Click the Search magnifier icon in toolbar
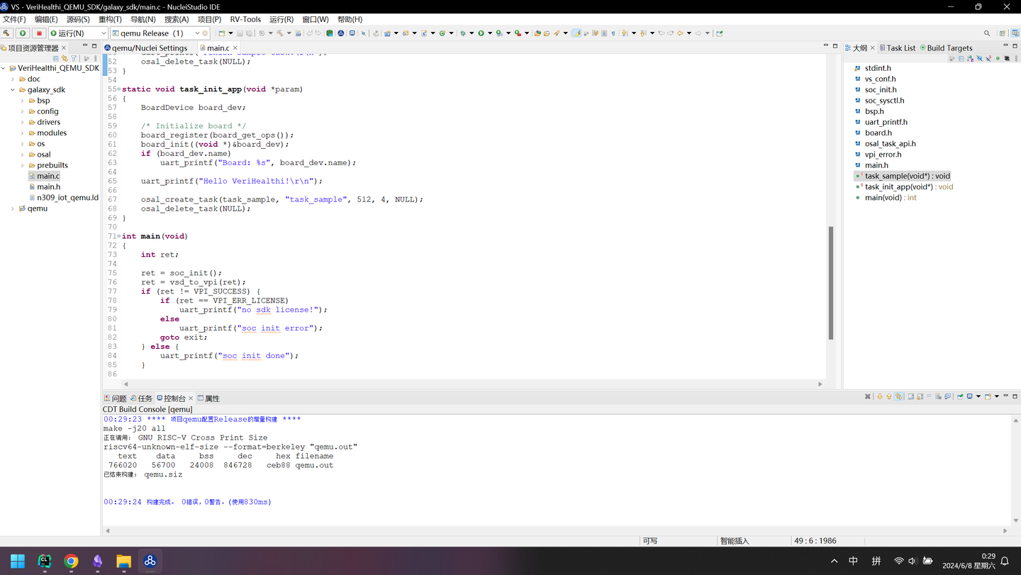 [987, 33]
